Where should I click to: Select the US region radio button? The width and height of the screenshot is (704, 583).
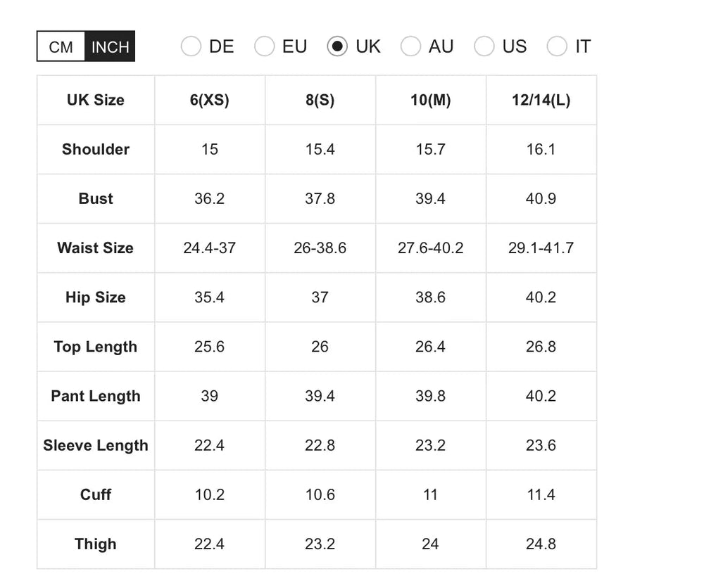tap(484, 46)
